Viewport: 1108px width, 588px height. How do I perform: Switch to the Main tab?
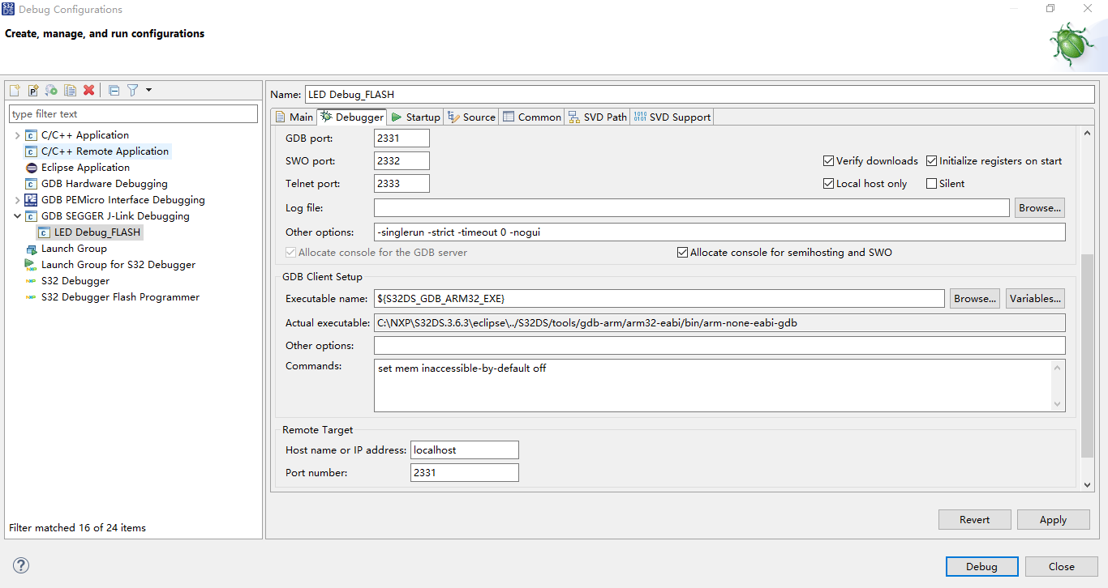(294, 117)
